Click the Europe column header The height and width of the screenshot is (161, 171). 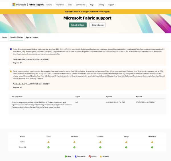tap(126, 137)
